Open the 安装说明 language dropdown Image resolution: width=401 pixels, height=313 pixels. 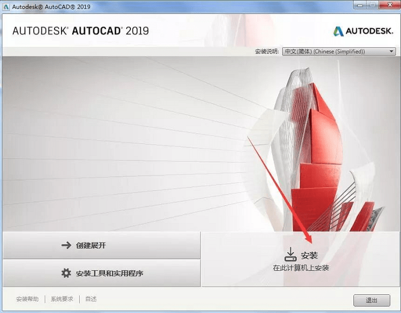click(x=339, y=52)
